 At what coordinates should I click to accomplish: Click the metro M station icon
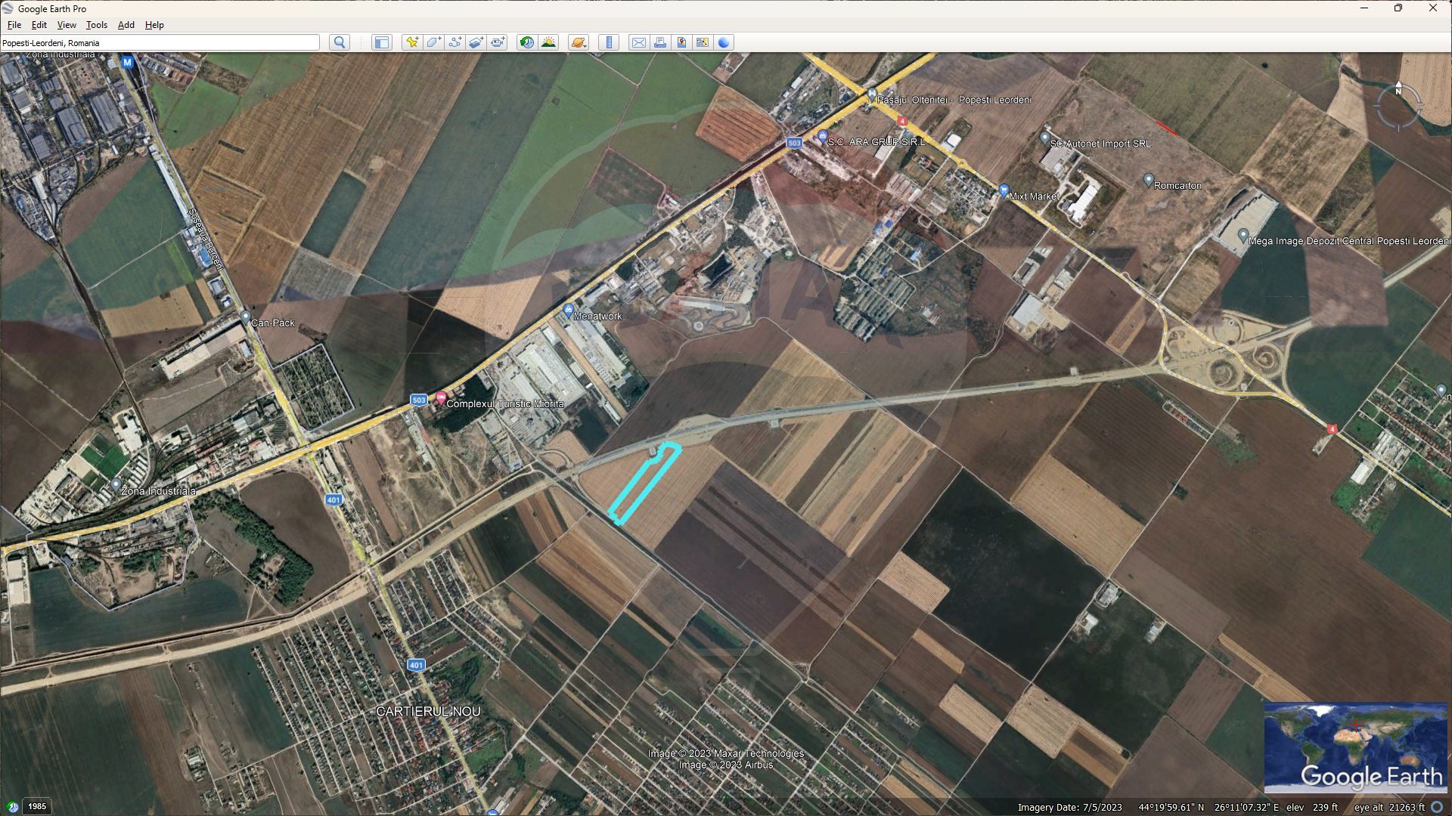point(128,62)
